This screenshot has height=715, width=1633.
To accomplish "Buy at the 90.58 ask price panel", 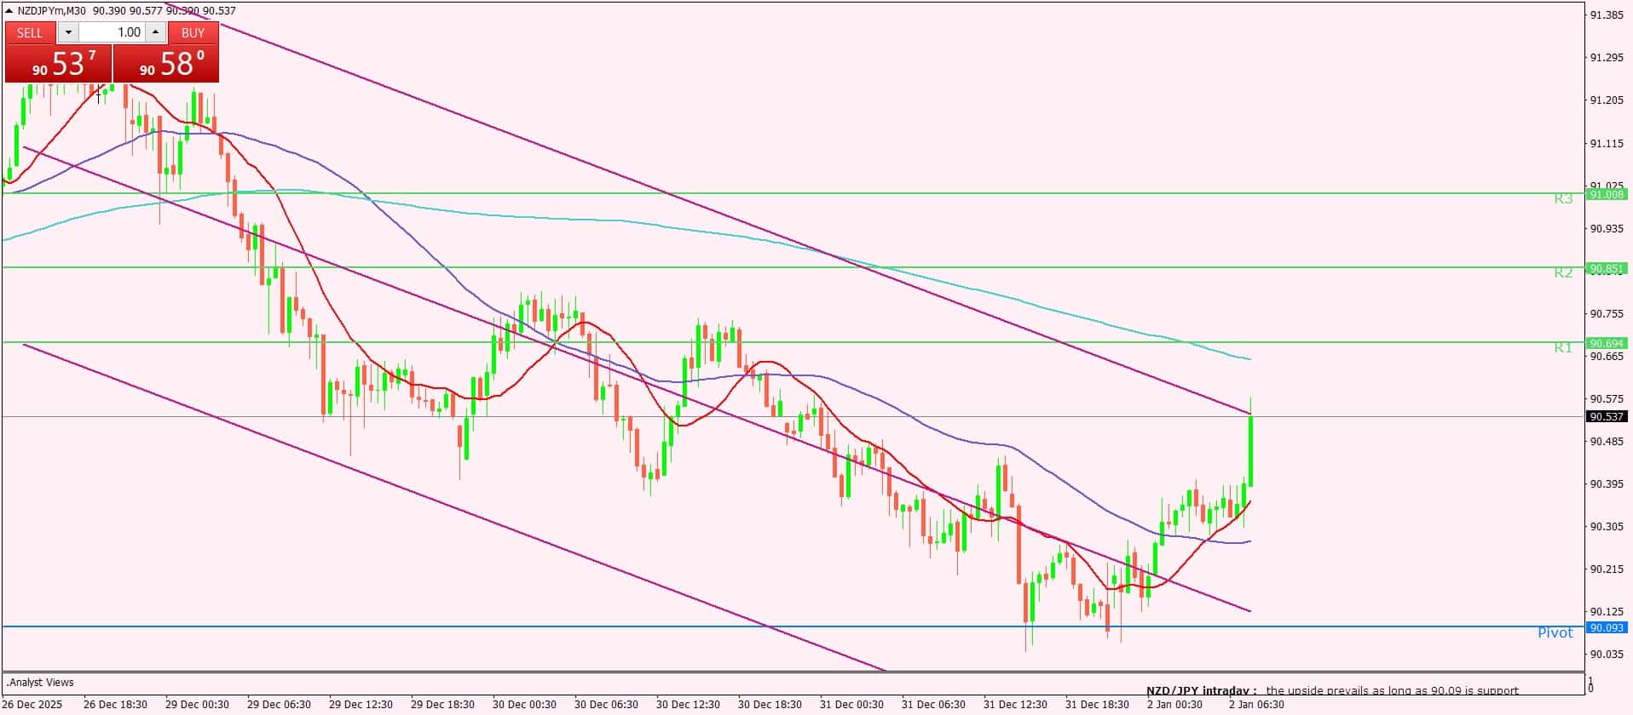I will click(166, 63).
